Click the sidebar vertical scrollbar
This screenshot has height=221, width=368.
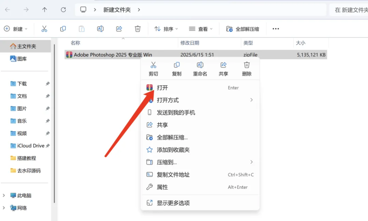pos(55,123)
